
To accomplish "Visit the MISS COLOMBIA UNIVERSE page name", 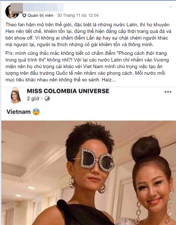I will [68, 91].
